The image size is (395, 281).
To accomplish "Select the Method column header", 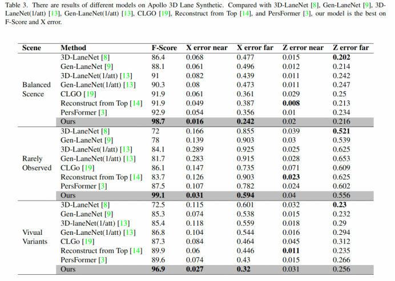I will (73, 48).
